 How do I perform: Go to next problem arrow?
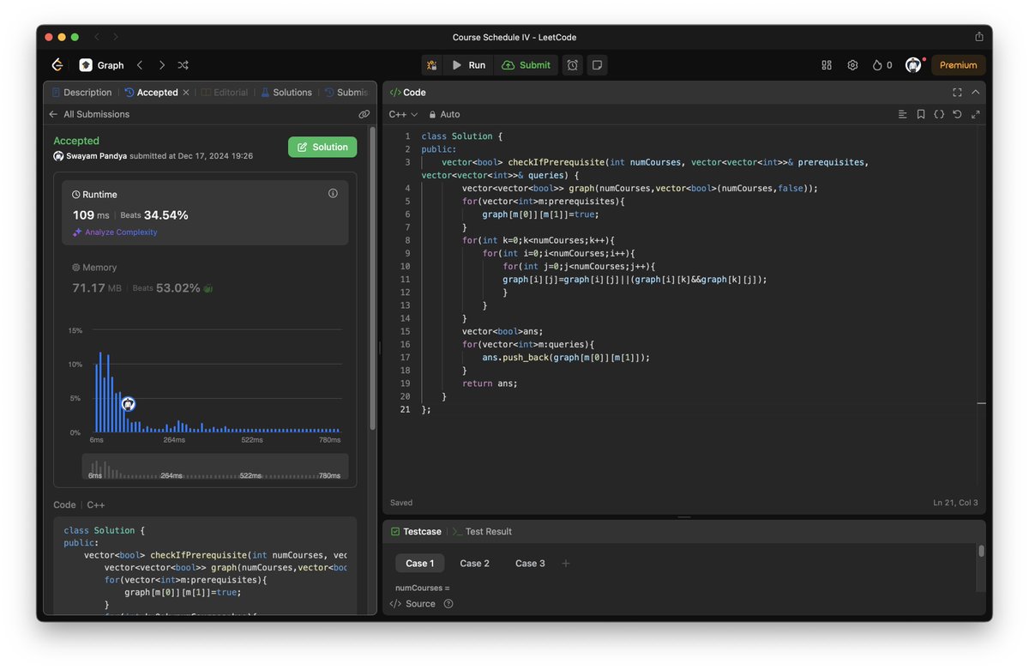[162, 65]
